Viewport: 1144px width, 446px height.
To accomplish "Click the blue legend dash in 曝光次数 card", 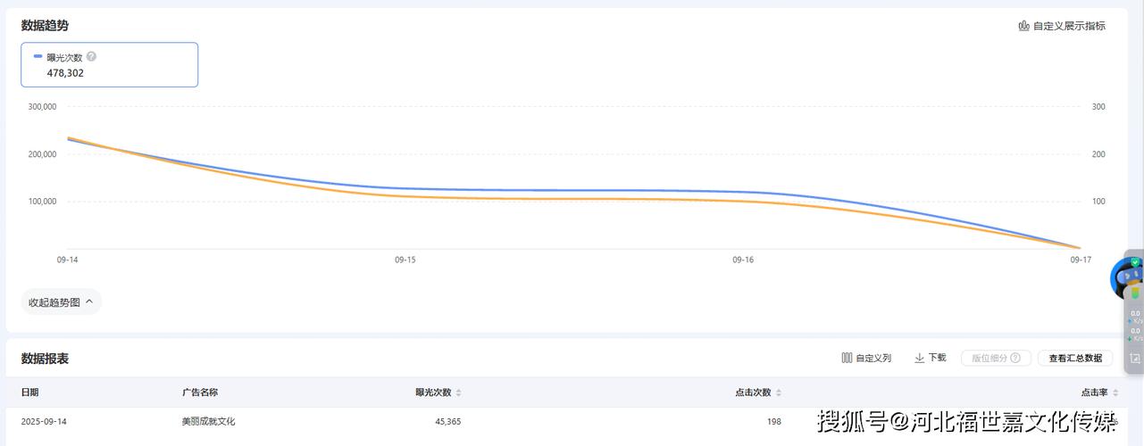I will point(38,56).
